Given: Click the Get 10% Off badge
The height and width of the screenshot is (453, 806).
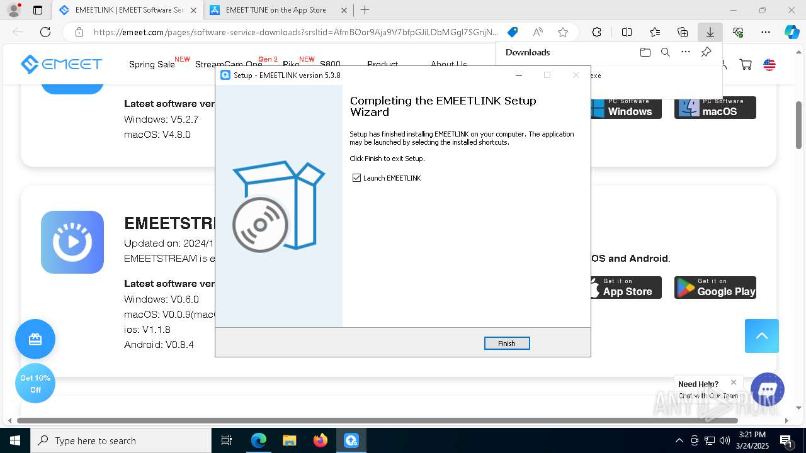Looking at the screenshot, I should pos(35,384).
